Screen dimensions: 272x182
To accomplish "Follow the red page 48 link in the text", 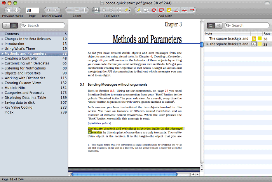I will (101, 61).
